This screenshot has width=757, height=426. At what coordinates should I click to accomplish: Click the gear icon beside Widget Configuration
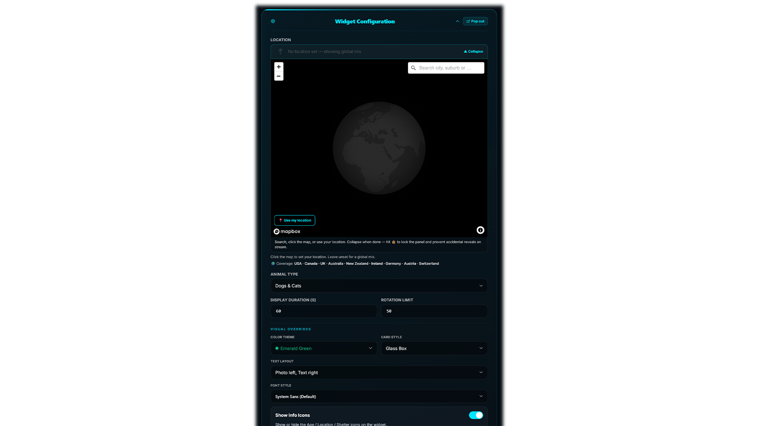pos(273,21)
